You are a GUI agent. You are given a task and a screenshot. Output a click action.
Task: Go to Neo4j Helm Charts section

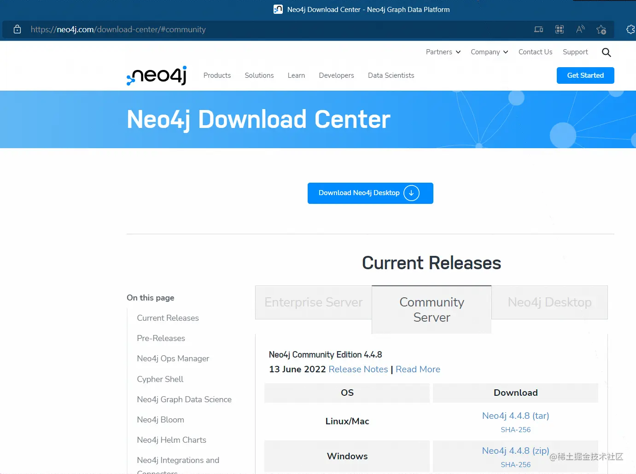tap(171, 440)
